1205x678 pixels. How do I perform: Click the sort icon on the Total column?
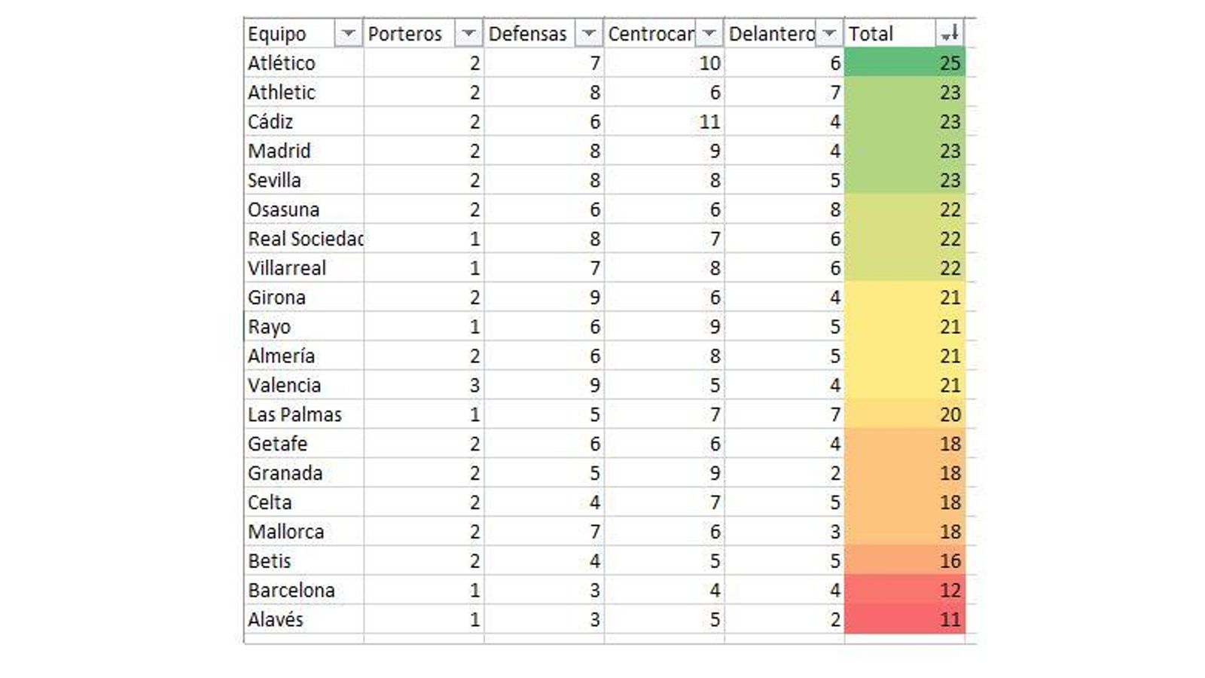949,33
